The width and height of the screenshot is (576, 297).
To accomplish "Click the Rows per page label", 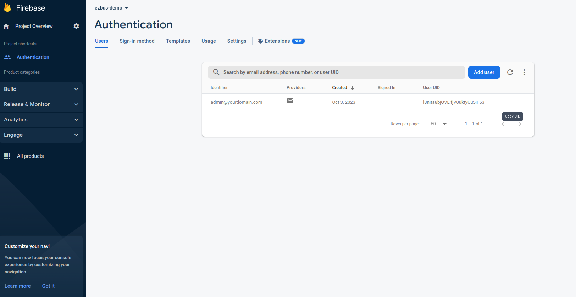I will [405, 124].
